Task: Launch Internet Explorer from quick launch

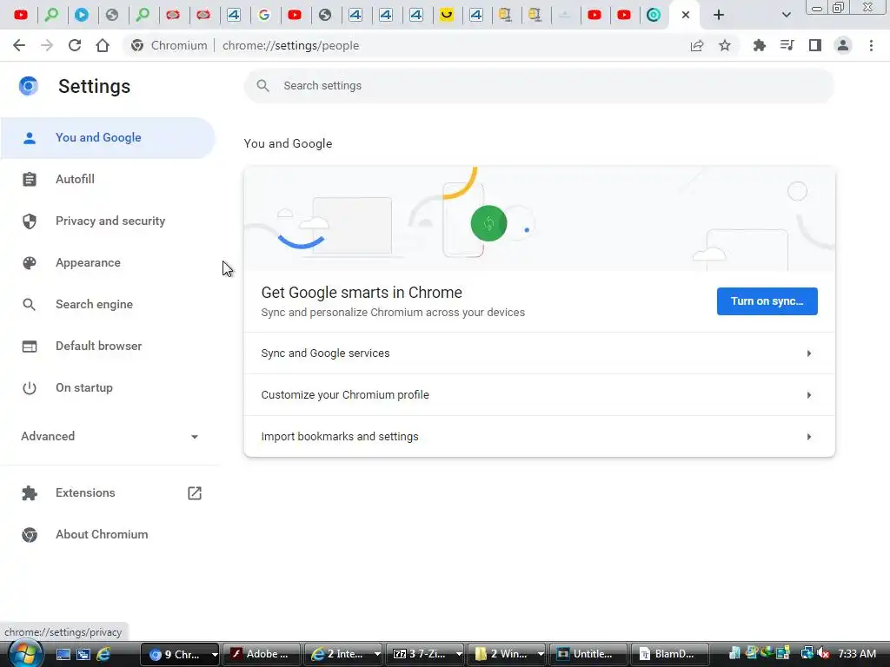Action: point(103,654)
